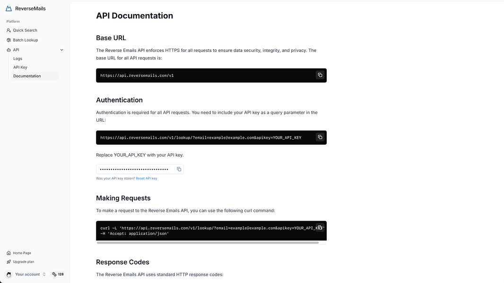The width and height of the screenshot is (504, 283).
Task: Collapse the API section chevron
Action: tap(62, 50)
